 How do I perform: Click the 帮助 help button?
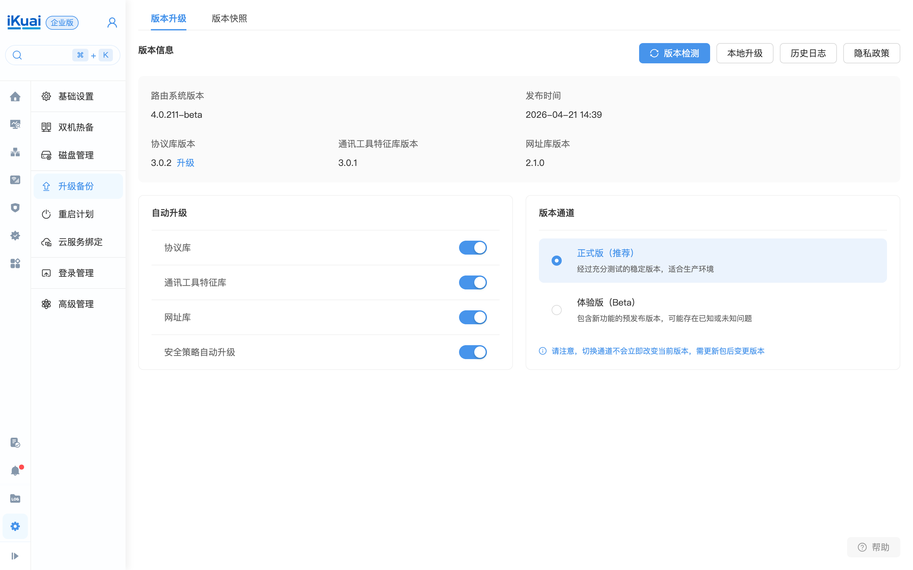873,547
